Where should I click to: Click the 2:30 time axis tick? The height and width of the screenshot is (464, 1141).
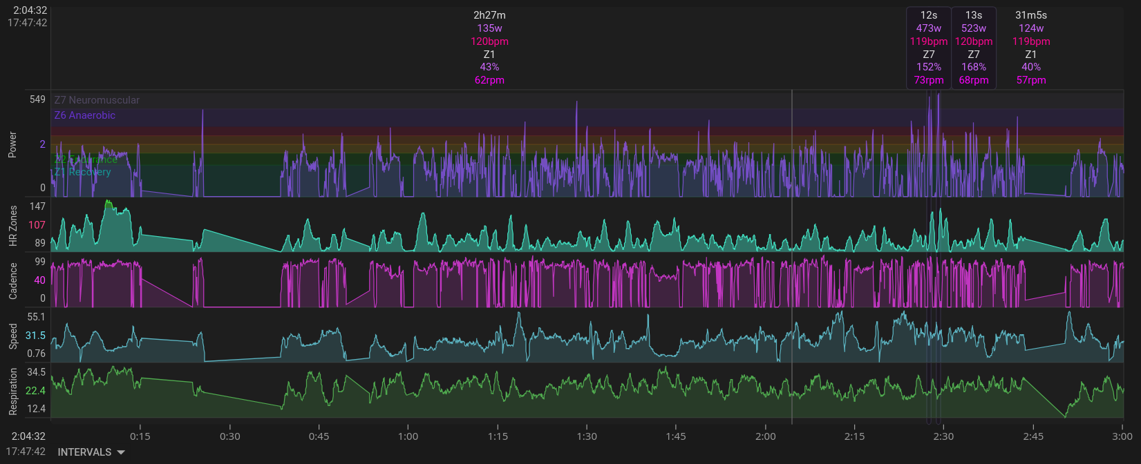(944, 436)
